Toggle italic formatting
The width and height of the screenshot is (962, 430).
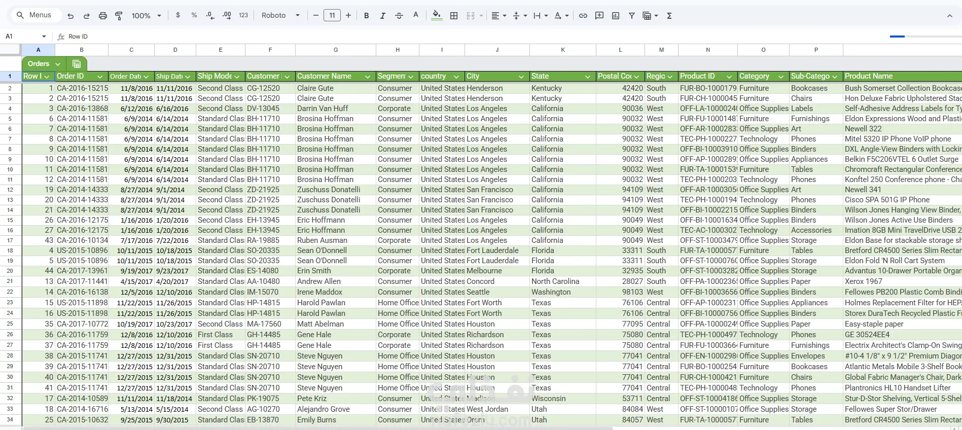tap(383, 15)
